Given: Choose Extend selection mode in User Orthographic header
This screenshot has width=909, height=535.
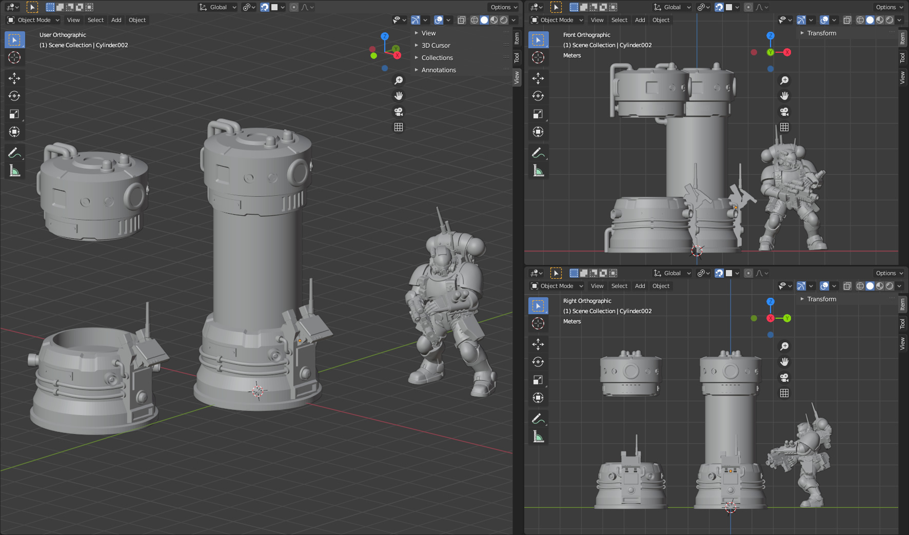Looking at the screenshot, I should (x=60, y=7).
